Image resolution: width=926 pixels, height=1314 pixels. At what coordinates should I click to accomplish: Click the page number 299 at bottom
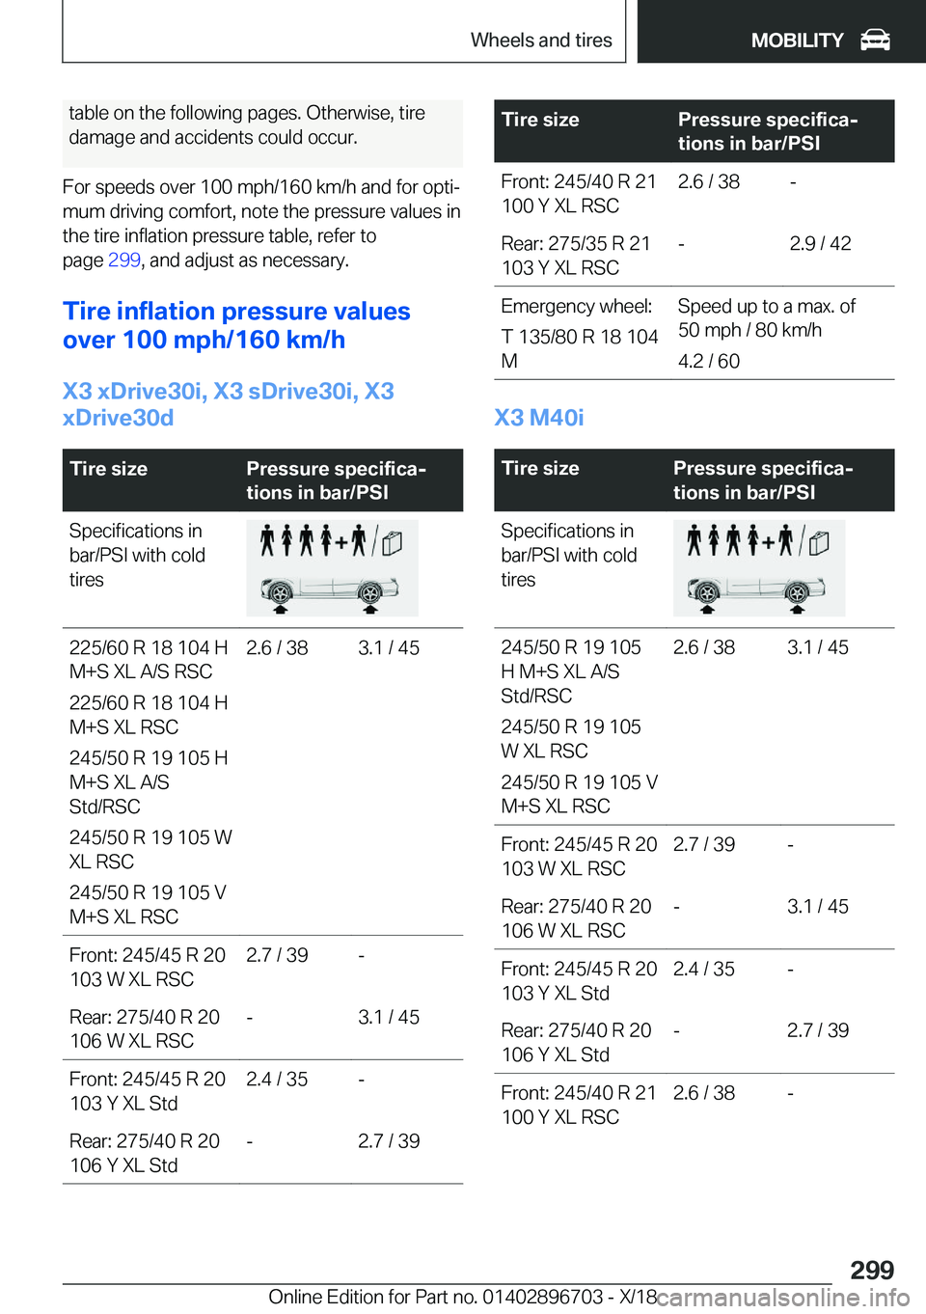click(x=872, y=1270)
